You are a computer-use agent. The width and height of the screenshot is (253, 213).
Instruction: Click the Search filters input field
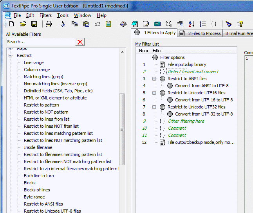coord(40,42)
